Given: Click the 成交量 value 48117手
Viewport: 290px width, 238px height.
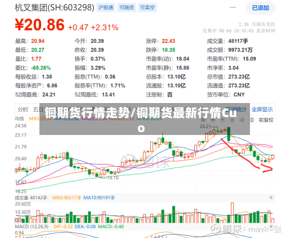Looking at the screenshot, I should tap(238, 41).
